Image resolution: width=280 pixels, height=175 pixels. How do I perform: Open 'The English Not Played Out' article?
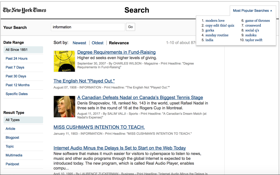[84, 81]
